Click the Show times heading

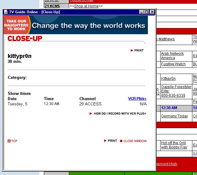pyautogui.click(x=19, y=93)
